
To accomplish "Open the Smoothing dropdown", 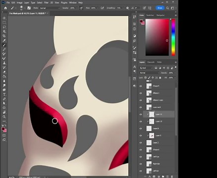I will [x=123, y=8].
